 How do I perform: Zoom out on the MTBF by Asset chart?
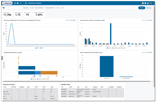coord(144,52)
